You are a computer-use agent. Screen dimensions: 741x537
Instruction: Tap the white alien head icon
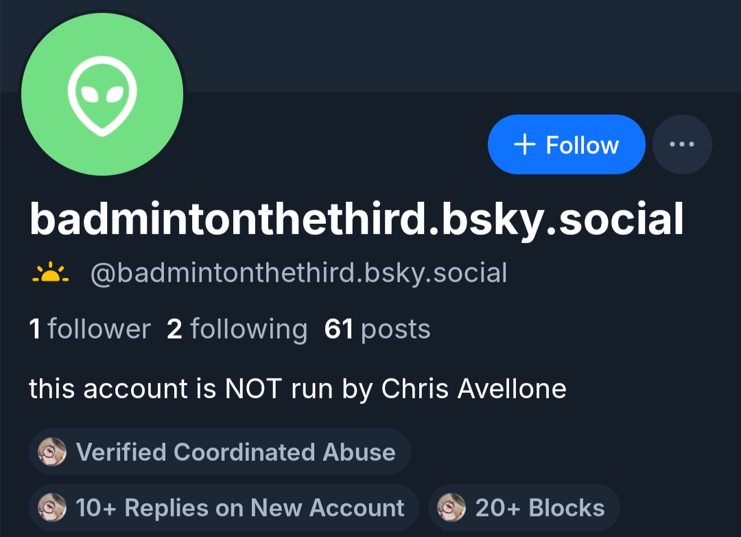point(102,96)
